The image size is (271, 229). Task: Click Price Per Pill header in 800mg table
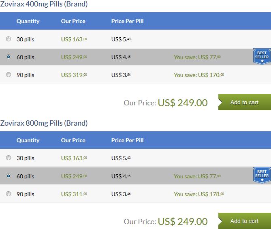coord(127,140)
